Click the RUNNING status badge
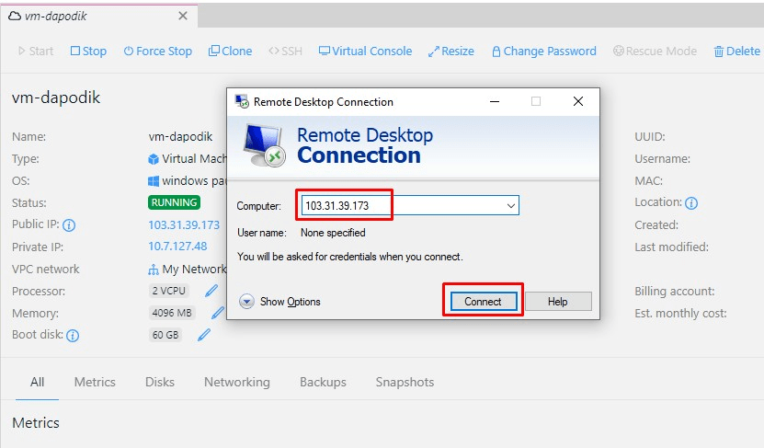The width and height of the screenshot is (764, 448). point(174,202)
